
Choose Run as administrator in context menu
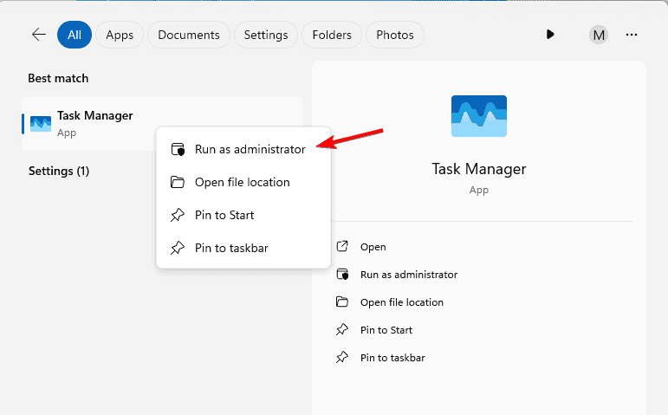tap(243, 149)
